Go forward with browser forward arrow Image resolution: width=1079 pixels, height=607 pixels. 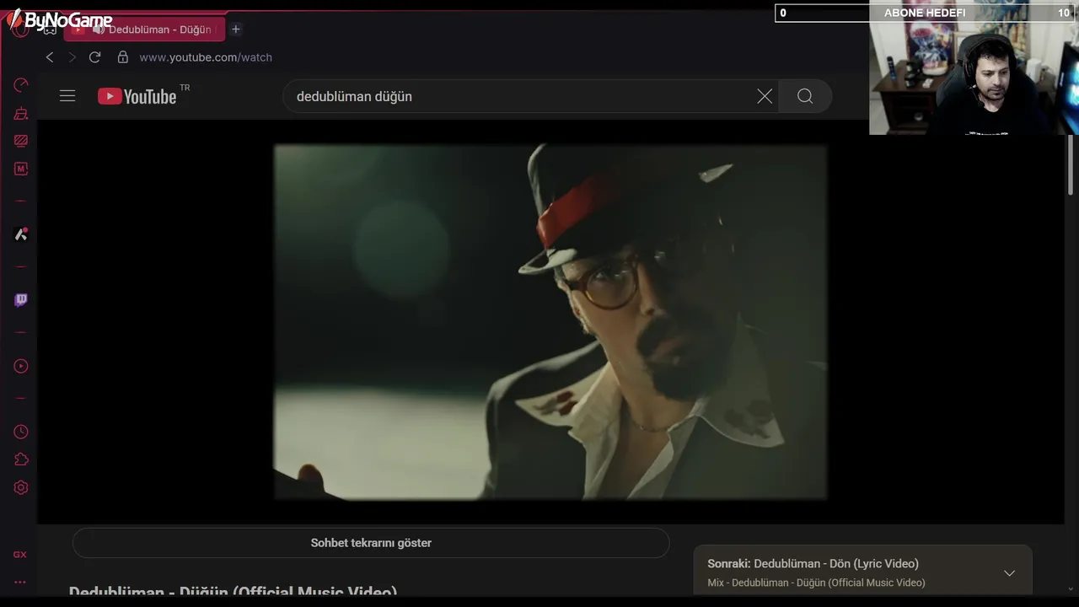click(x=72, y=57)
